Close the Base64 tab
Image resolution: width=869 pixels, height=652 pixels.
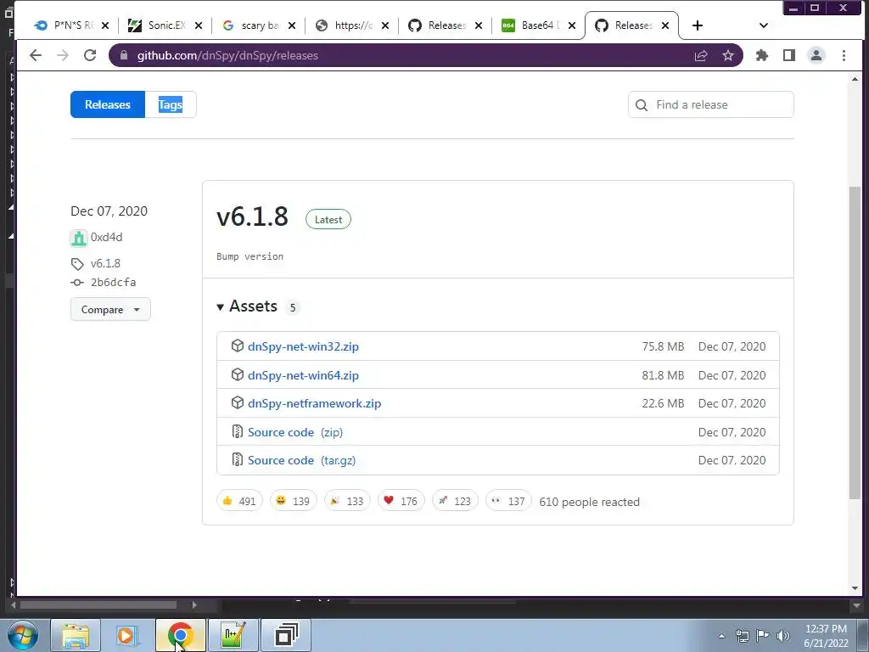tap(572, 25)
